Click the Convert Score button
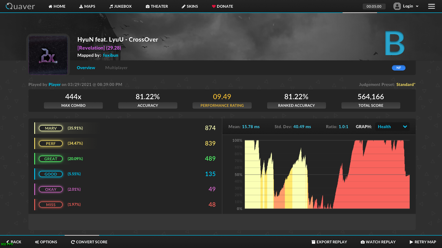The width and height of the screenshot is (442, 248). coord(89,242)
